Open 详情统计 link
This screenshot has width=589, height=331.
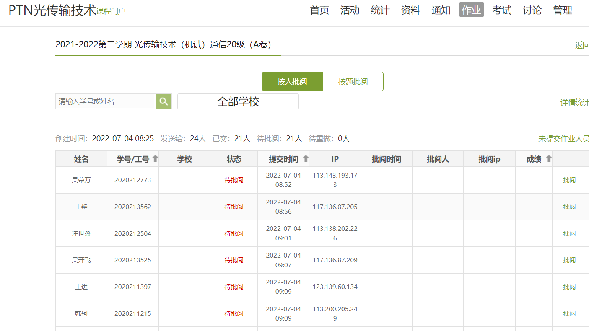(574, 103)
